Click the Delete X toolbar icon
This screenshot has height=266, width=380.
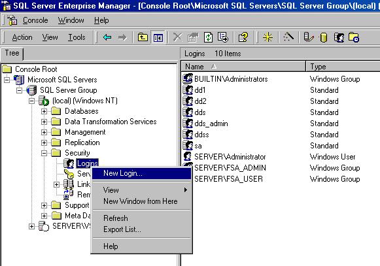click(x=177, y=37)
